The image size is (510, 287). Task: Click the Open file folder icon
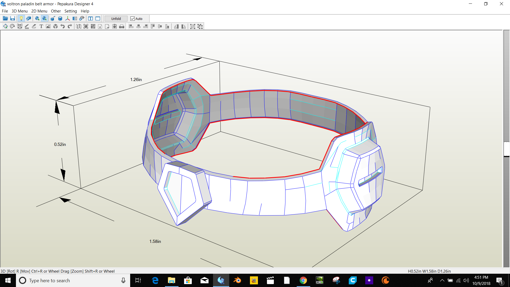coord(5,19)
